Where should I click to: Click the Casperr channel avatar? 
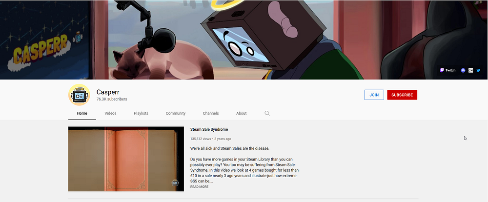[79, 95]
